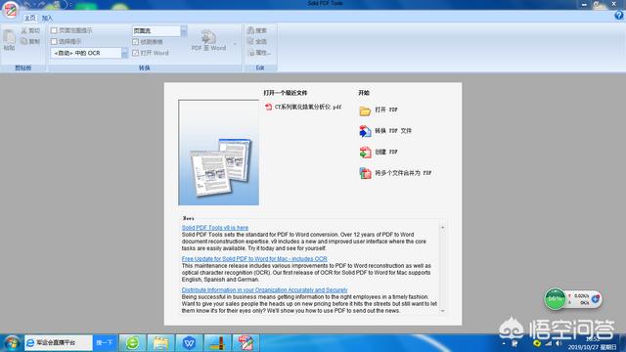This screenshot has width=626, height=352.
Task: Click the yellow round icon in the system tray
Action: tap(537, 343)
